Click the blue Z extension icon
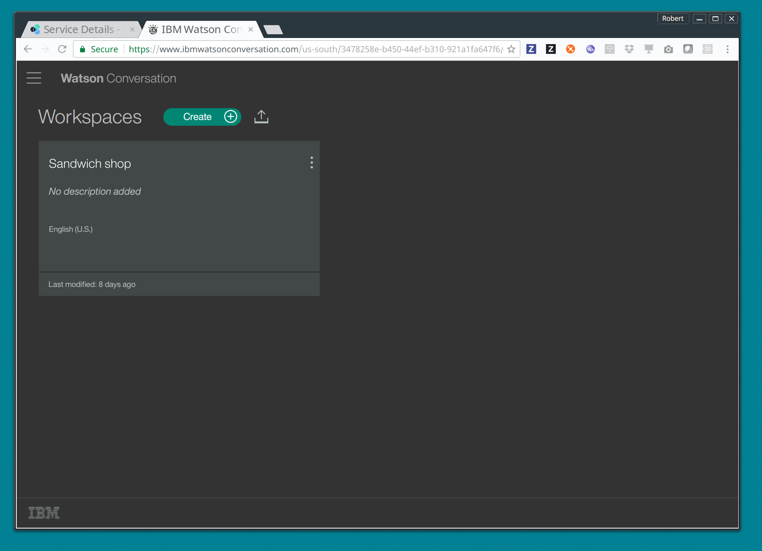The height and width of the screenshot is (551, 762). (x=531, y=49)
